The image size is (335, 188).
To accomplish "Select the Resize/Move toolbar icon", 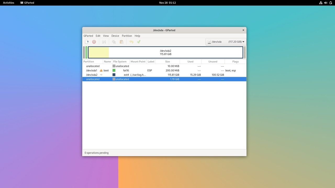I will pos(104,42).
